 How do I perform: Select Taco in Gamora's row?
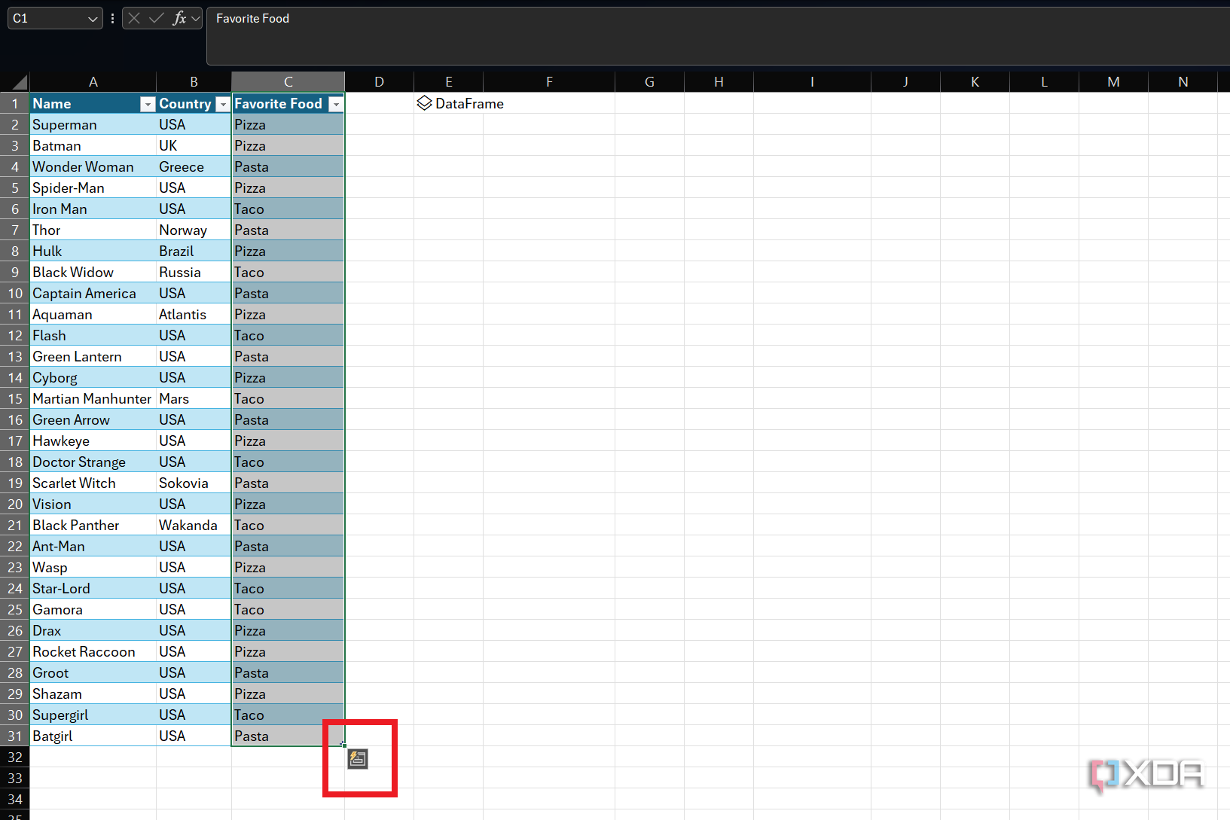[288, 609]
